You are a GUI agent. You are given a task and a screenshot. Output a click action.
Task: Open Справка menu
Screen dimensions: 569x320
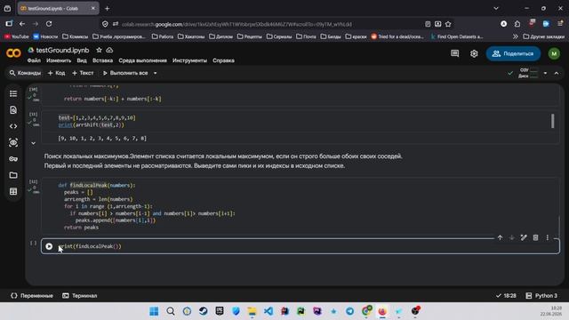[x=223, y=60]
